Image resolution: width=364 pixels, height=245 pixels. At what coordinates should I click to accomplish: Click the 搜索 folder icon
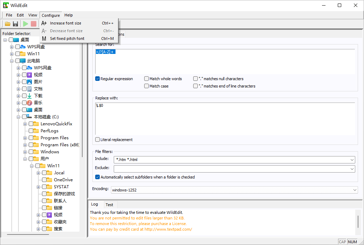tap(49, 229)
